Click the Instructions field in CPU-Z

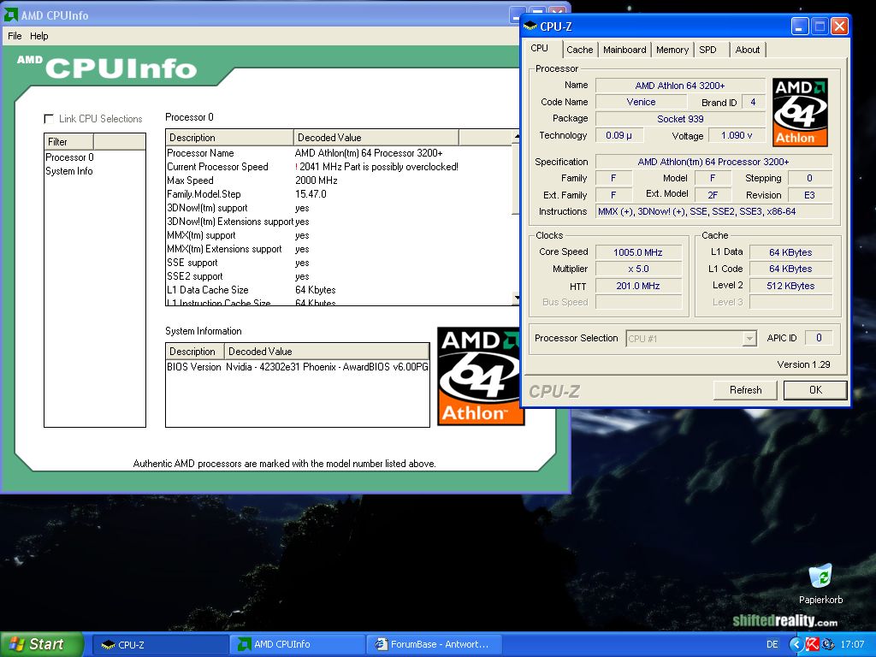[713, 212]
